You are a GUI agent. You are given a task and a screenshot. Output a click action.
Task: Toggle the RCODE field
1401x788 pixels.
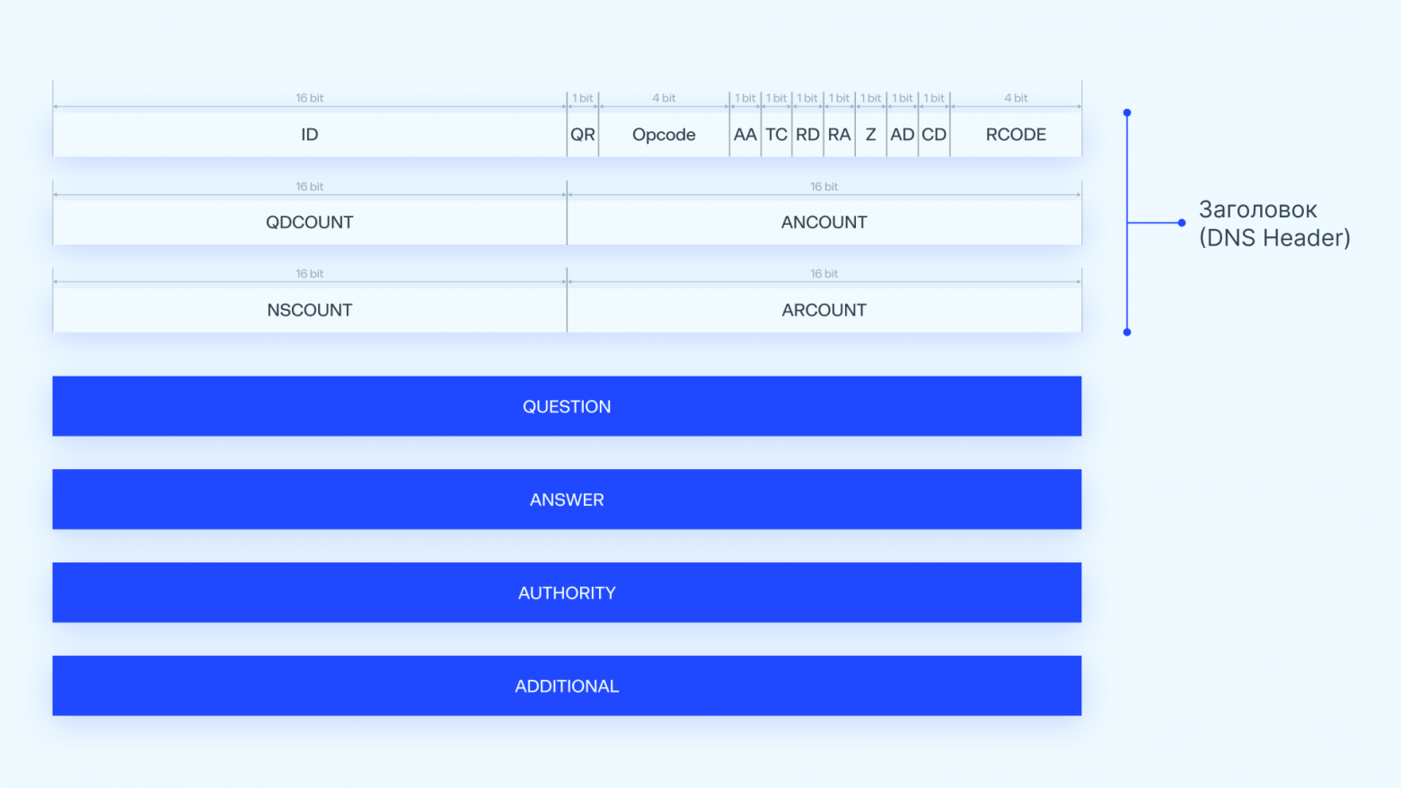tap(1015, 134)
